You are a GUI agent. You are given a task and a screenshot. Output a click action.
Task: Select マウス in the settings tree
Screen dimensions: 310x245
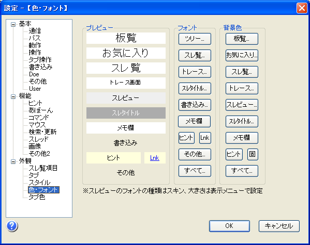coord(37,125)
